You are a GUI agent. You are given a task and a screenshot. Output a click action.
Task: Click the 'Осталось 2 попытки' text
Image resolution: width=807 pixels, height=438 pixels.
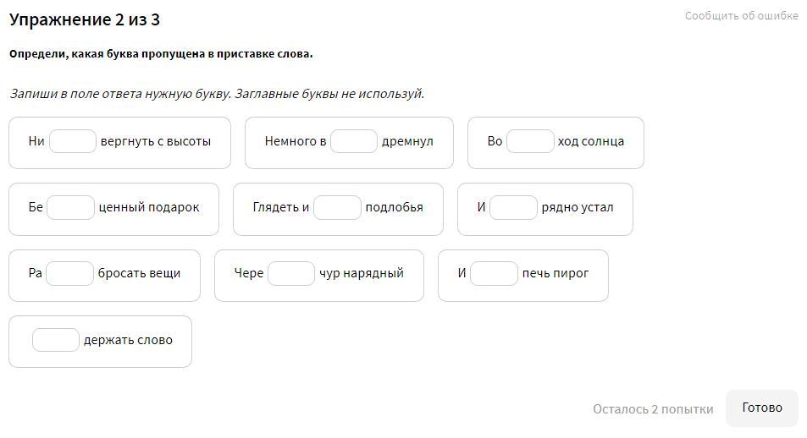[653, 409]
